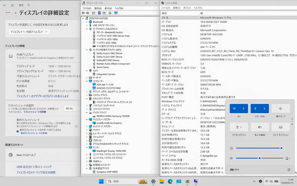Click the down arrow scrolling quick settings tiles

tap(292, 124)
